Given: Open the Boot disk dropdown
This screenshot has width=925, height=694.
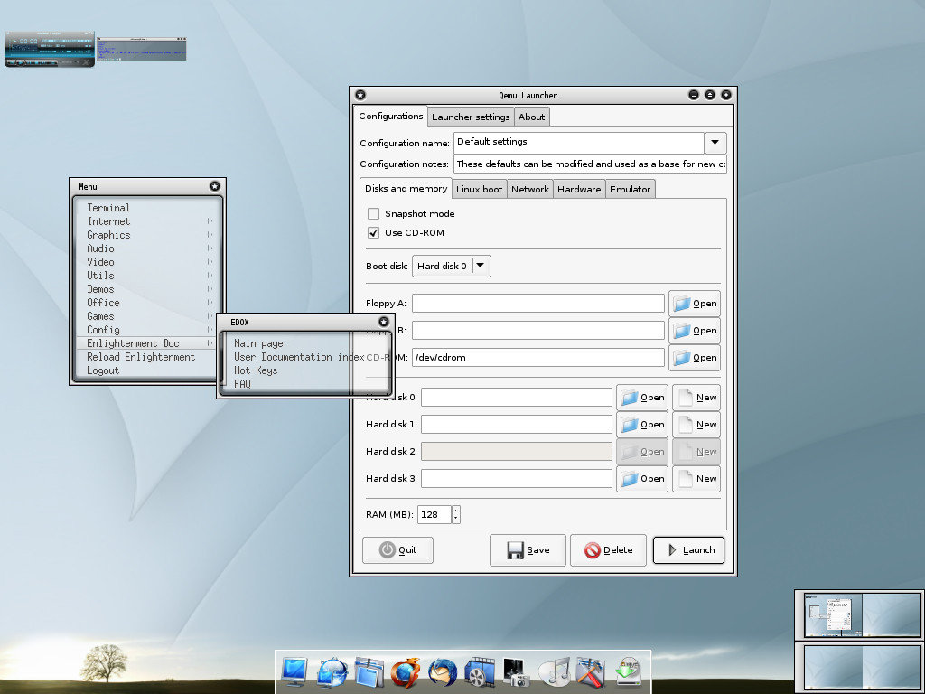Looking at the screenshot, I should click(x=452, y=267).
